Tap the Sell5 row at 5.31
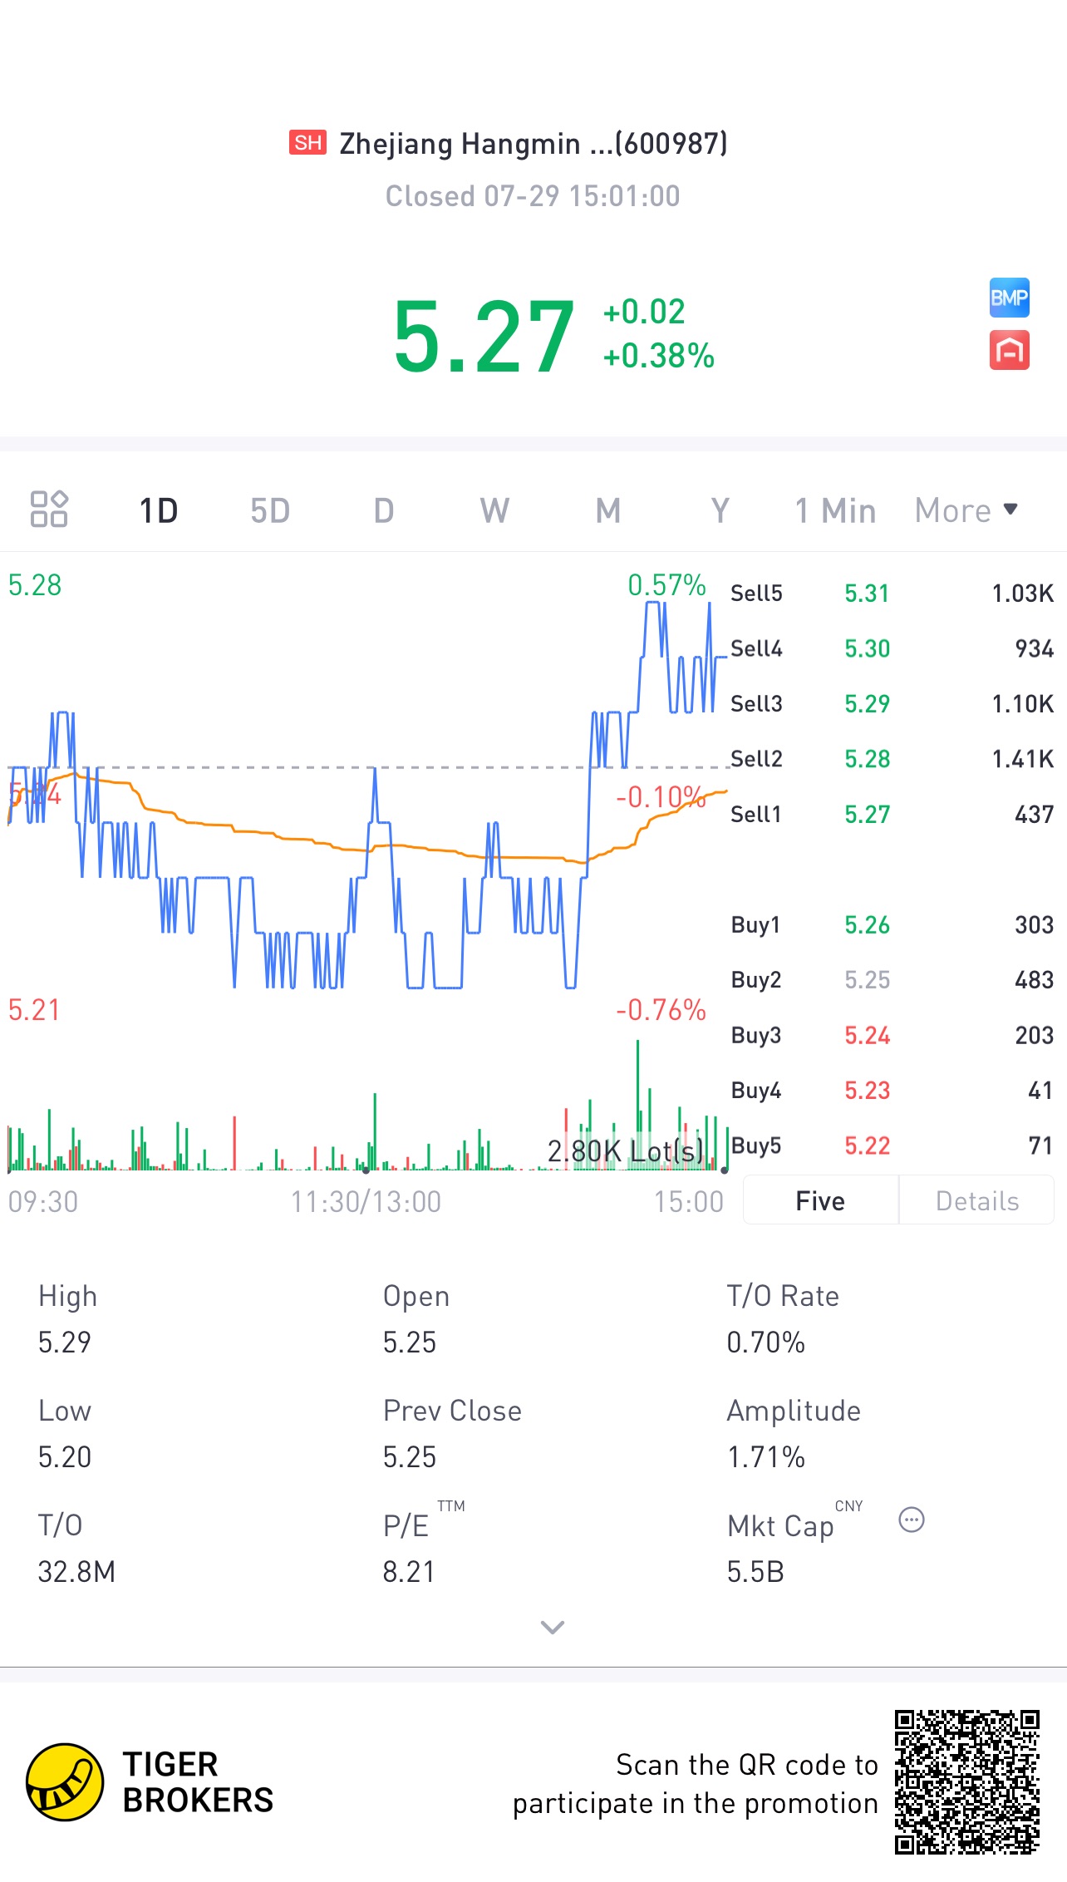Screen dimensions: 1067x1882 pyautogui.click(x=892, y=593)
